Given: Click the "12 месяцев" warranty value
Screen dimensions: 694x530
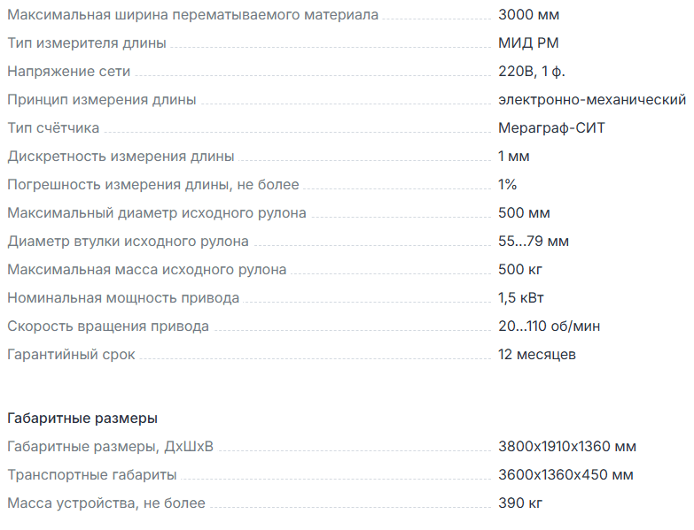Looking at the screenshot, I should 537,355.
